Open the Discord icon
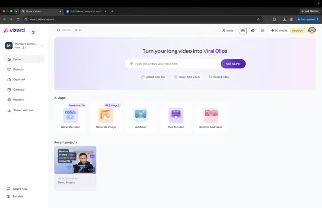Screen dimensions: 322x208 click(x=253, y=30)
